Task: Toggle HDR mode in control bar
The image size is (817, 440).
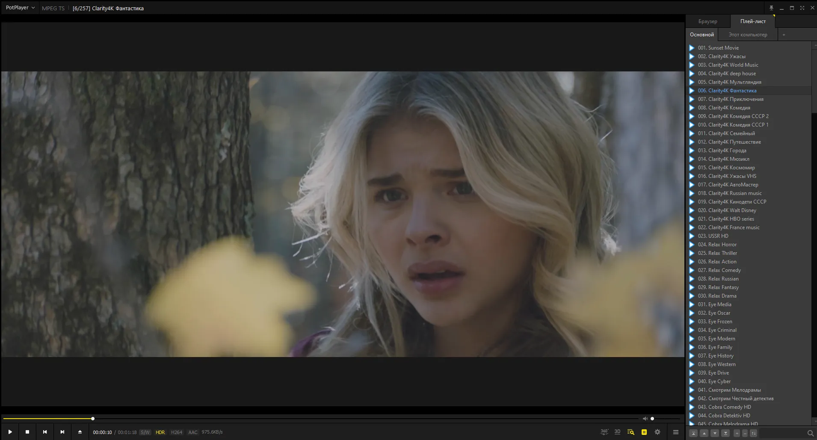Action: click(x=160, y=432)
